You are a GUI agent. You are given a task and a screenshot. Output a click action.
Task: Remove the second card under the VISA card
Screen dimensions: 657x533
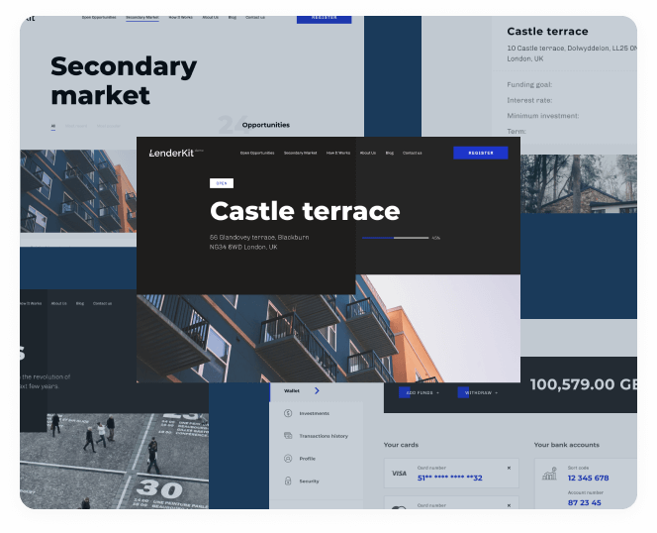[x=510, y=505]
